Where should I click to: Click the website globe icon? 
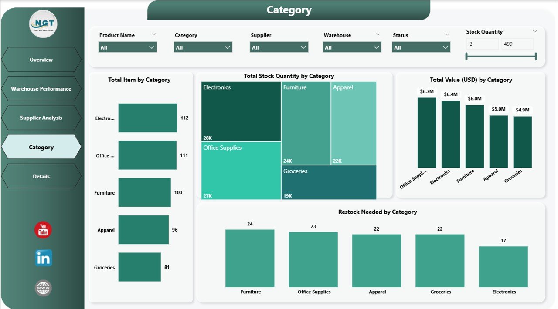click(43, 288)
